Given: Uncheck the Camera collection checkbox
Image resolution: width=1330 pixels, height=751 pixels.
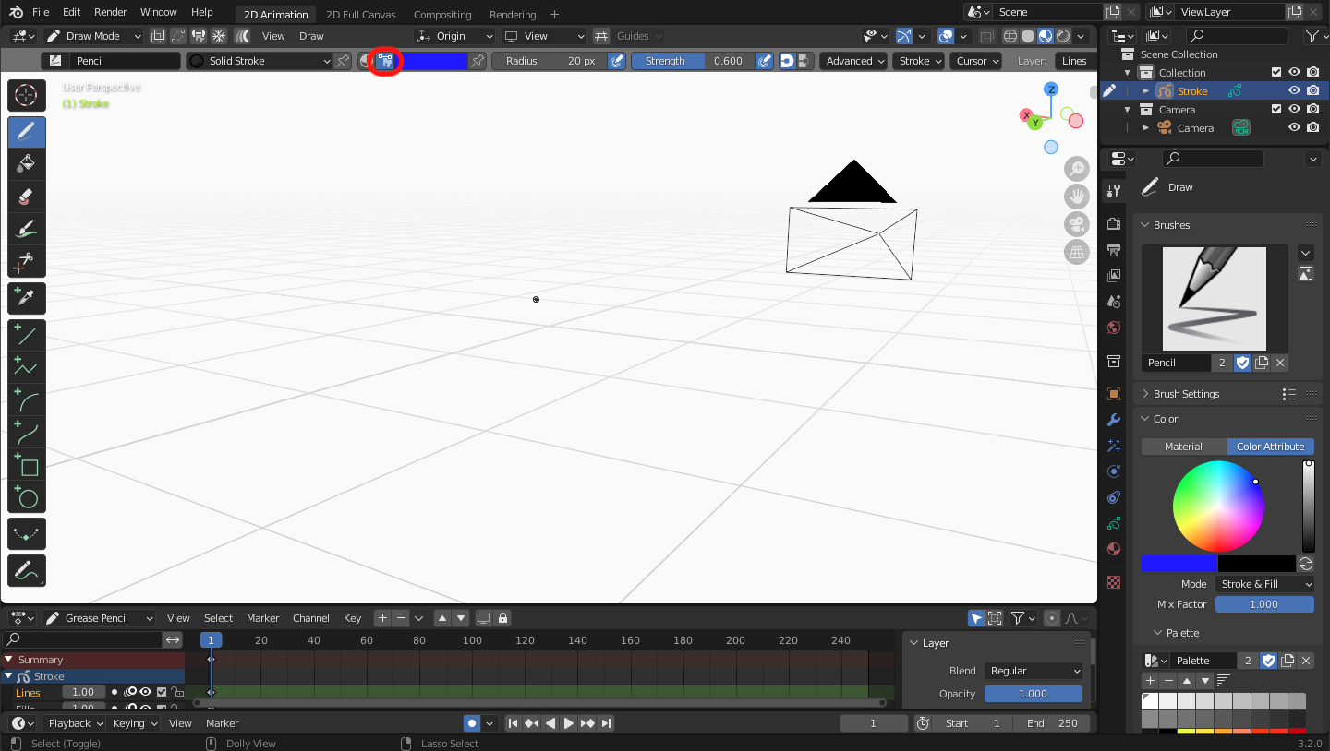Looking at the screenshot, I should (1276, 109).
